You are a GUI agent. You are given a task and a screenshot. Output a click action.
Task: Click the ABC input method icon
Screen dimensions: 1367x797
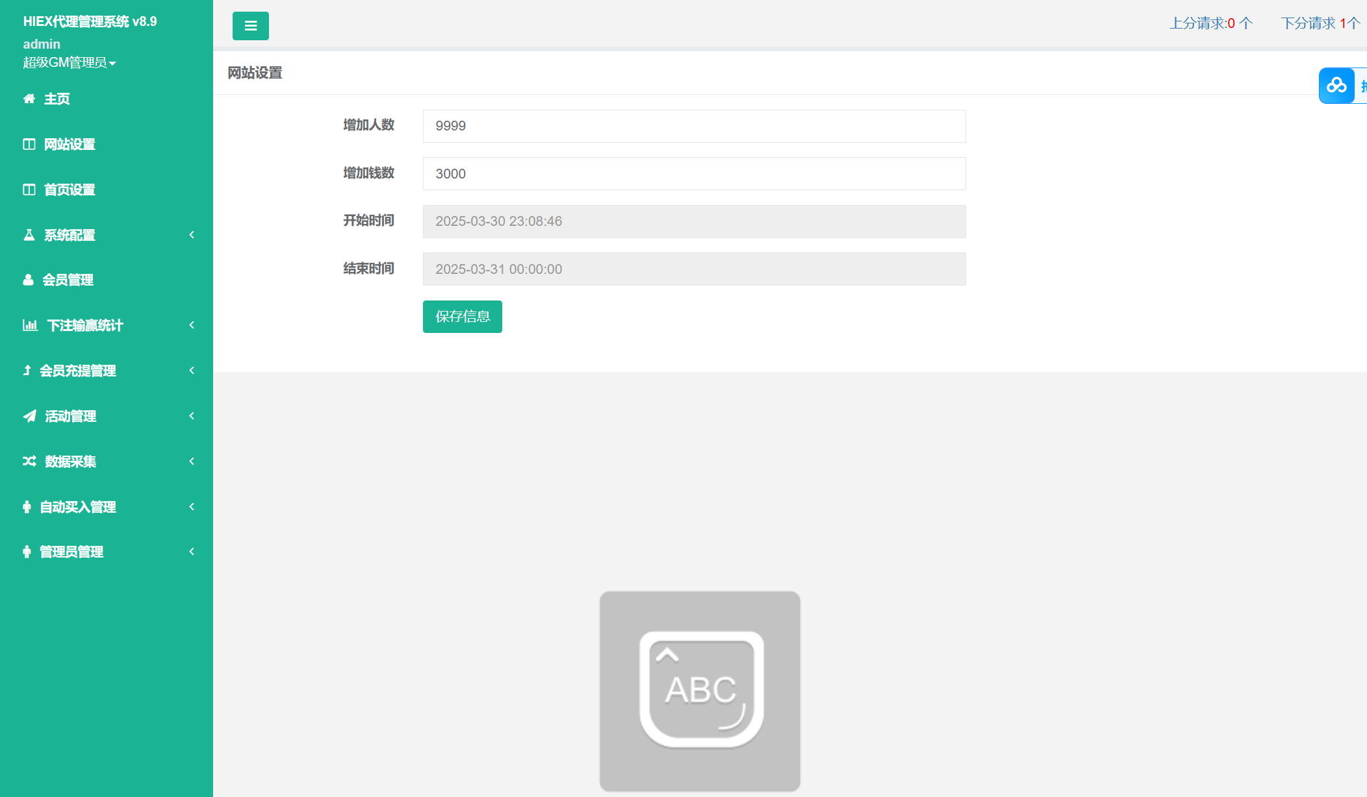tap(700, 691)
